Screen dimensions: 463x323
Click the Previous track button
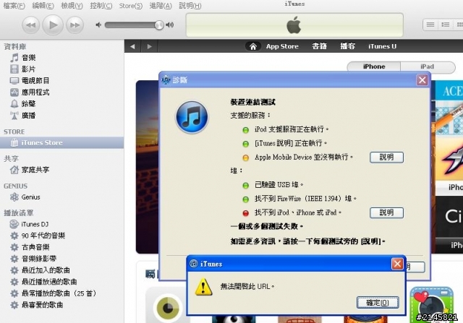pos(30,25)
